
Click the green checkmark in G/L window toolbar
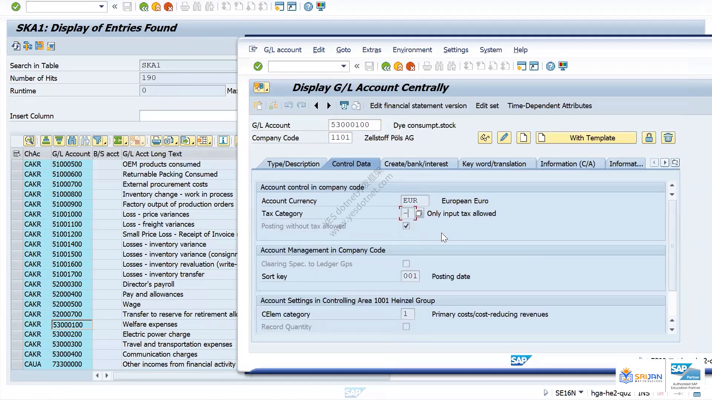coord(258,66)
